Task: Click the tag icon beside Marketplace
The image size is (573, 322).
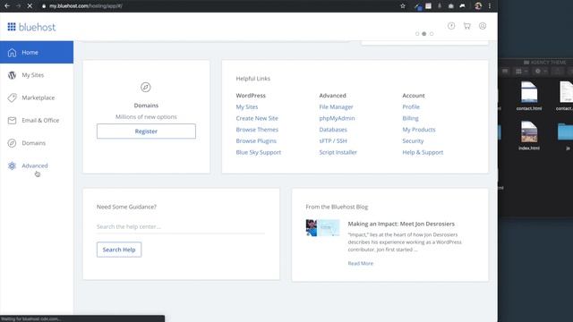Action: (12, 97)
